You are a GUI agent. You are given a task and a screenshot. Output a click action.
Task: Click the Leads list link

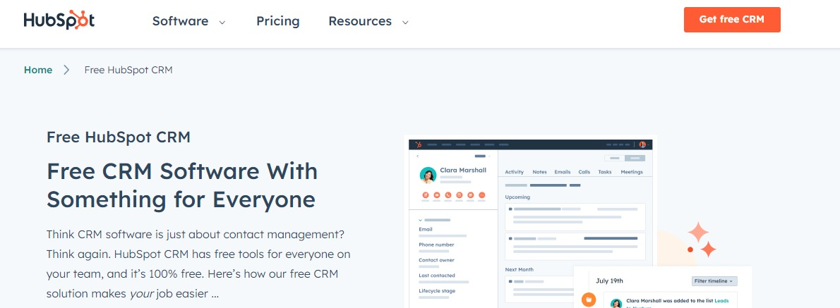coord(721,300)
